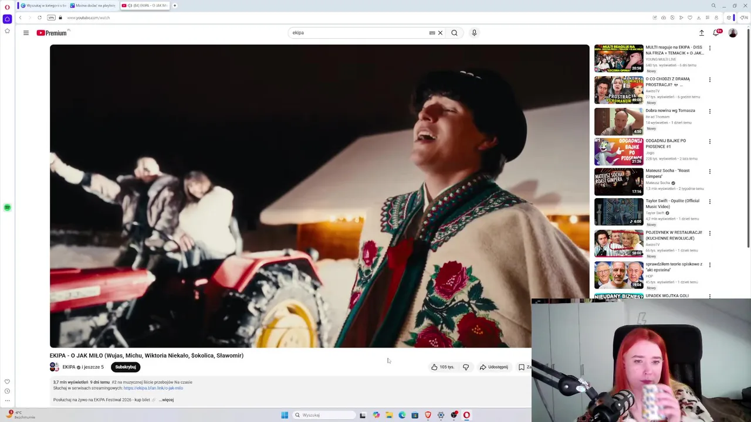The height and width of the screenshot is (422, 751).
Task: Open more options for 'sprawdziłem teorie spiskowe'
Action: point(710,265)
